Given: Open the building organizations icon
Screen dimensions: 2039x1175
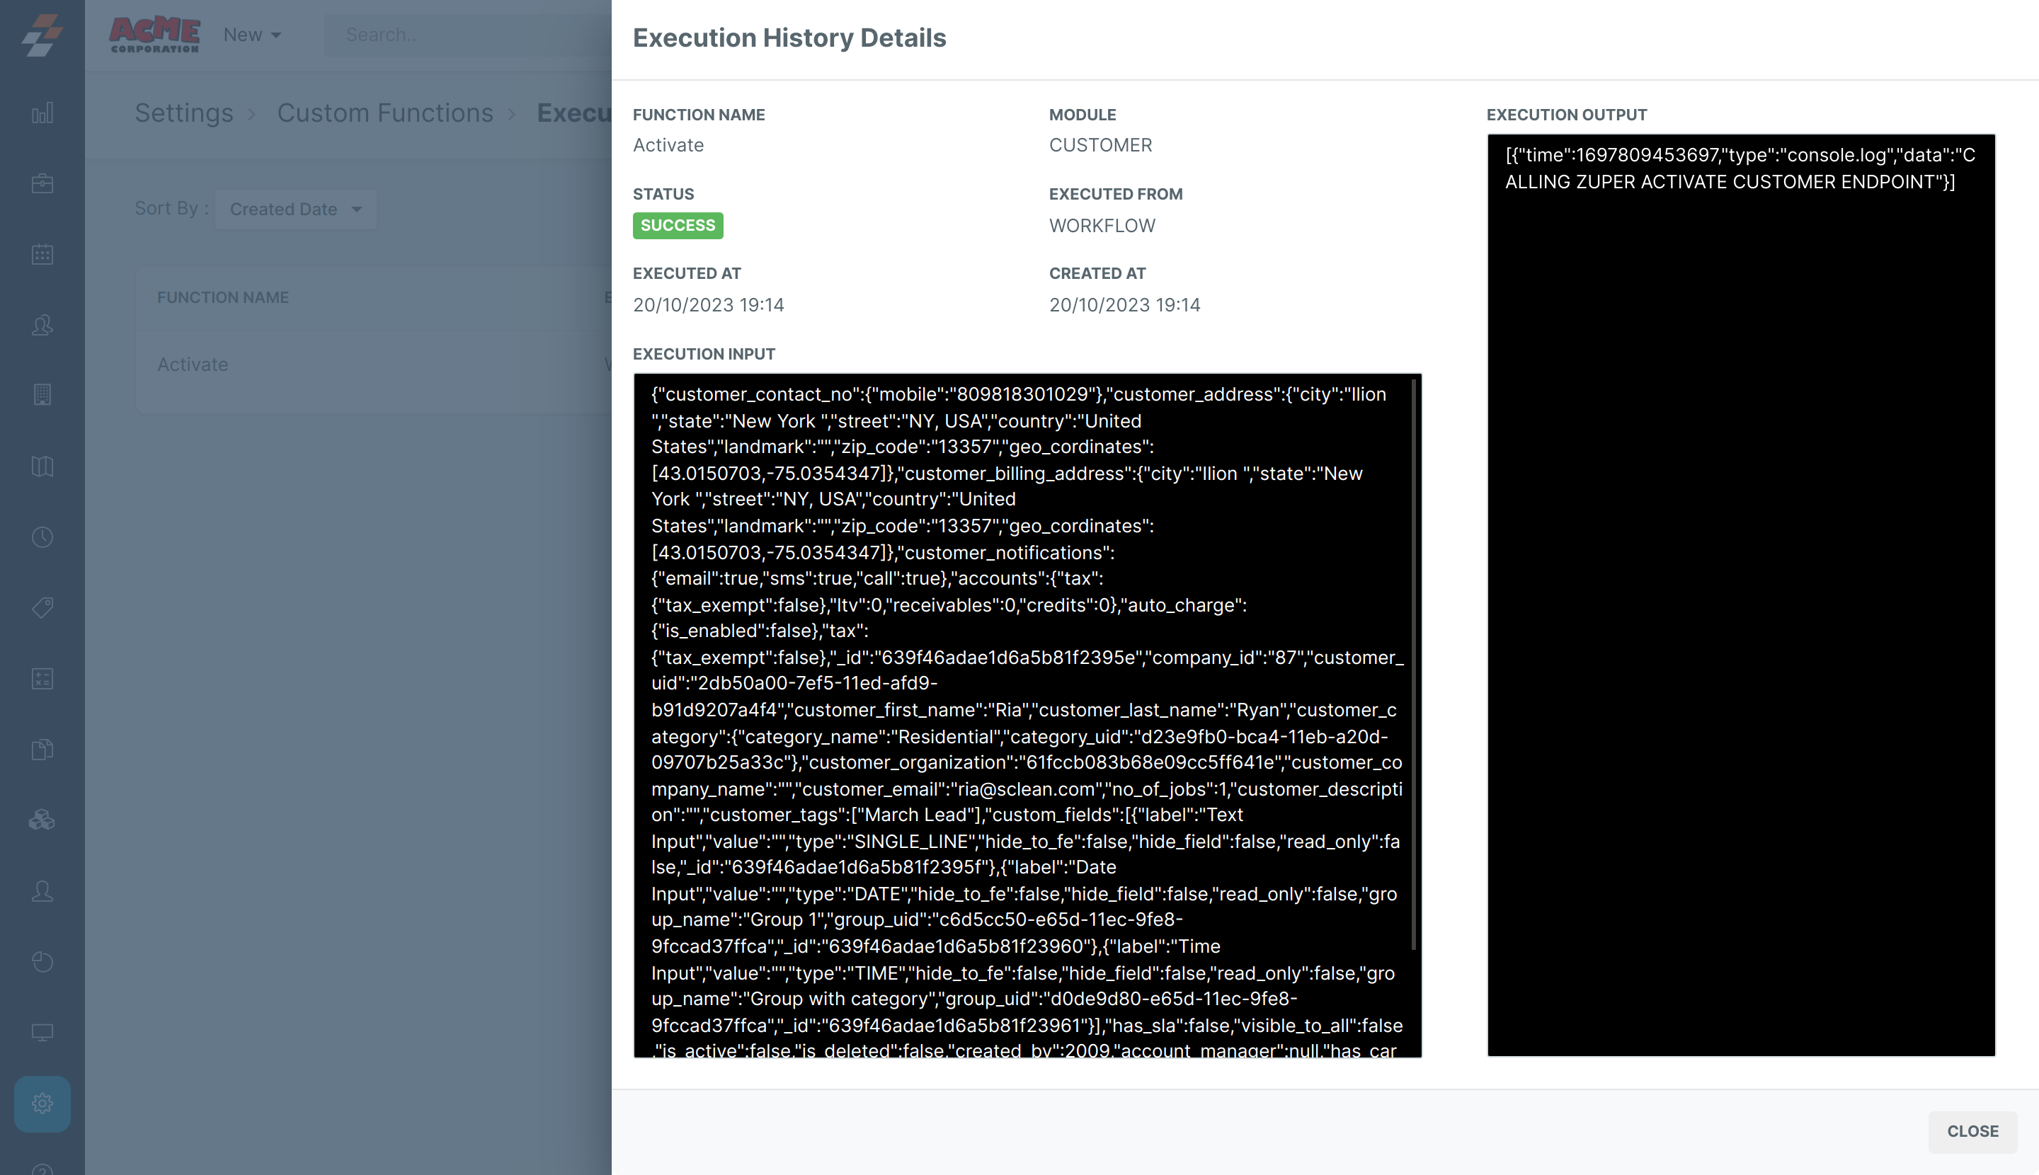Looking at the screenshot, I should click(x=42, y=396).
